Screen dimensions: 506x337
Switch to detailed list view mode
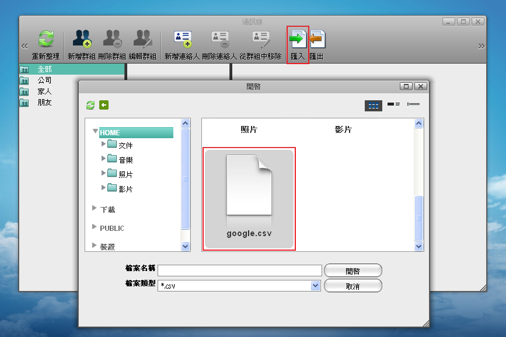[x=415, y=104]
